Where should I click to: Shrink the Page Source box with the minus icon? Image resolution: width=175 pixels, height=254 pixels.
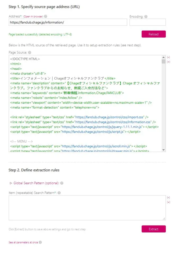click(168, 57)
